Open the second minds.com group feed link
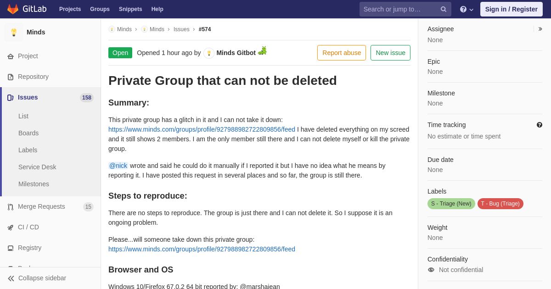Viewport: 551px width, 289px height. pos(202,249)
